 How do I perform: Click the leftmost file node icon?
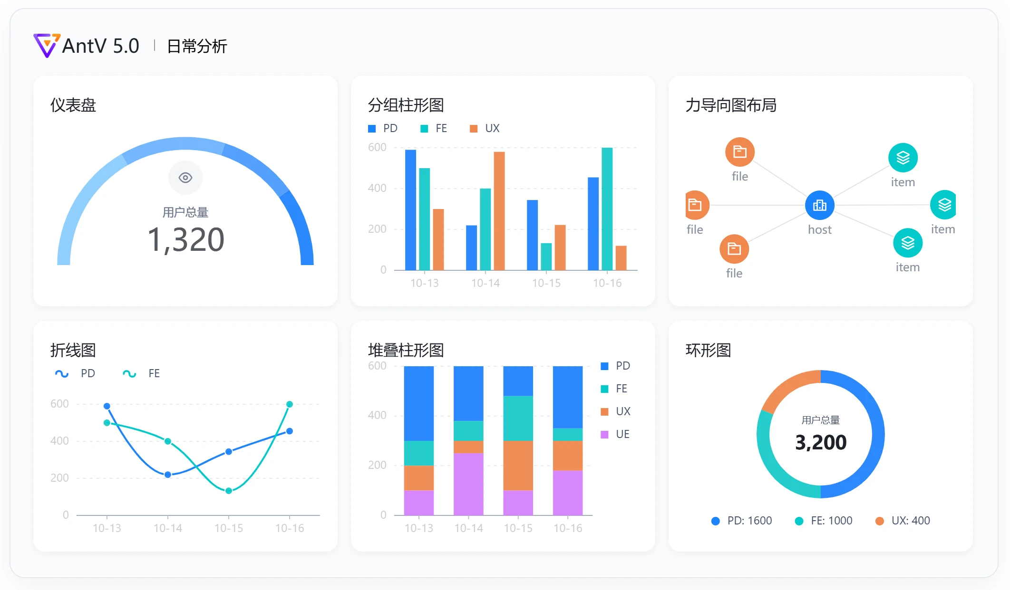coord(696,205)
